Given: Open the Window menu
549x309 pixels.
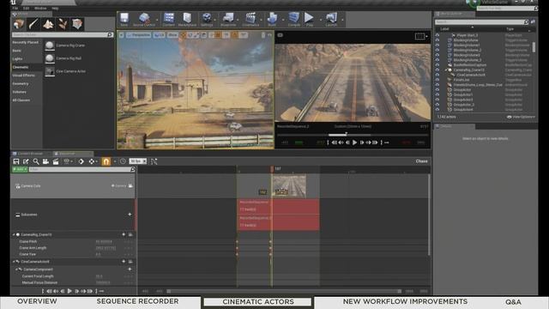Looking at the screenshot, I should (40, 8).
